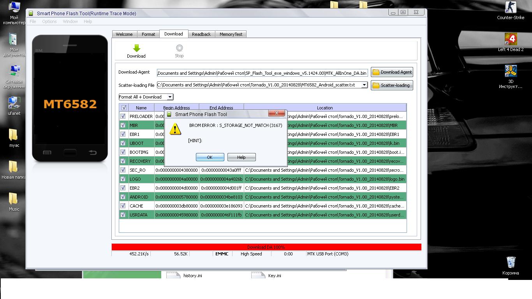Switch to the MemoryTest tab

231,34
